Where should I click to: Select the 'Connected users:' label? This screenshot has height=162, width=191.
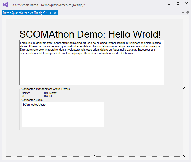pos(32,100)
